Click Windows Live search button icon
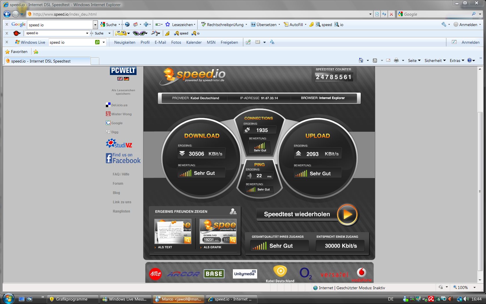The image size is (486, 304). point(97,42)
